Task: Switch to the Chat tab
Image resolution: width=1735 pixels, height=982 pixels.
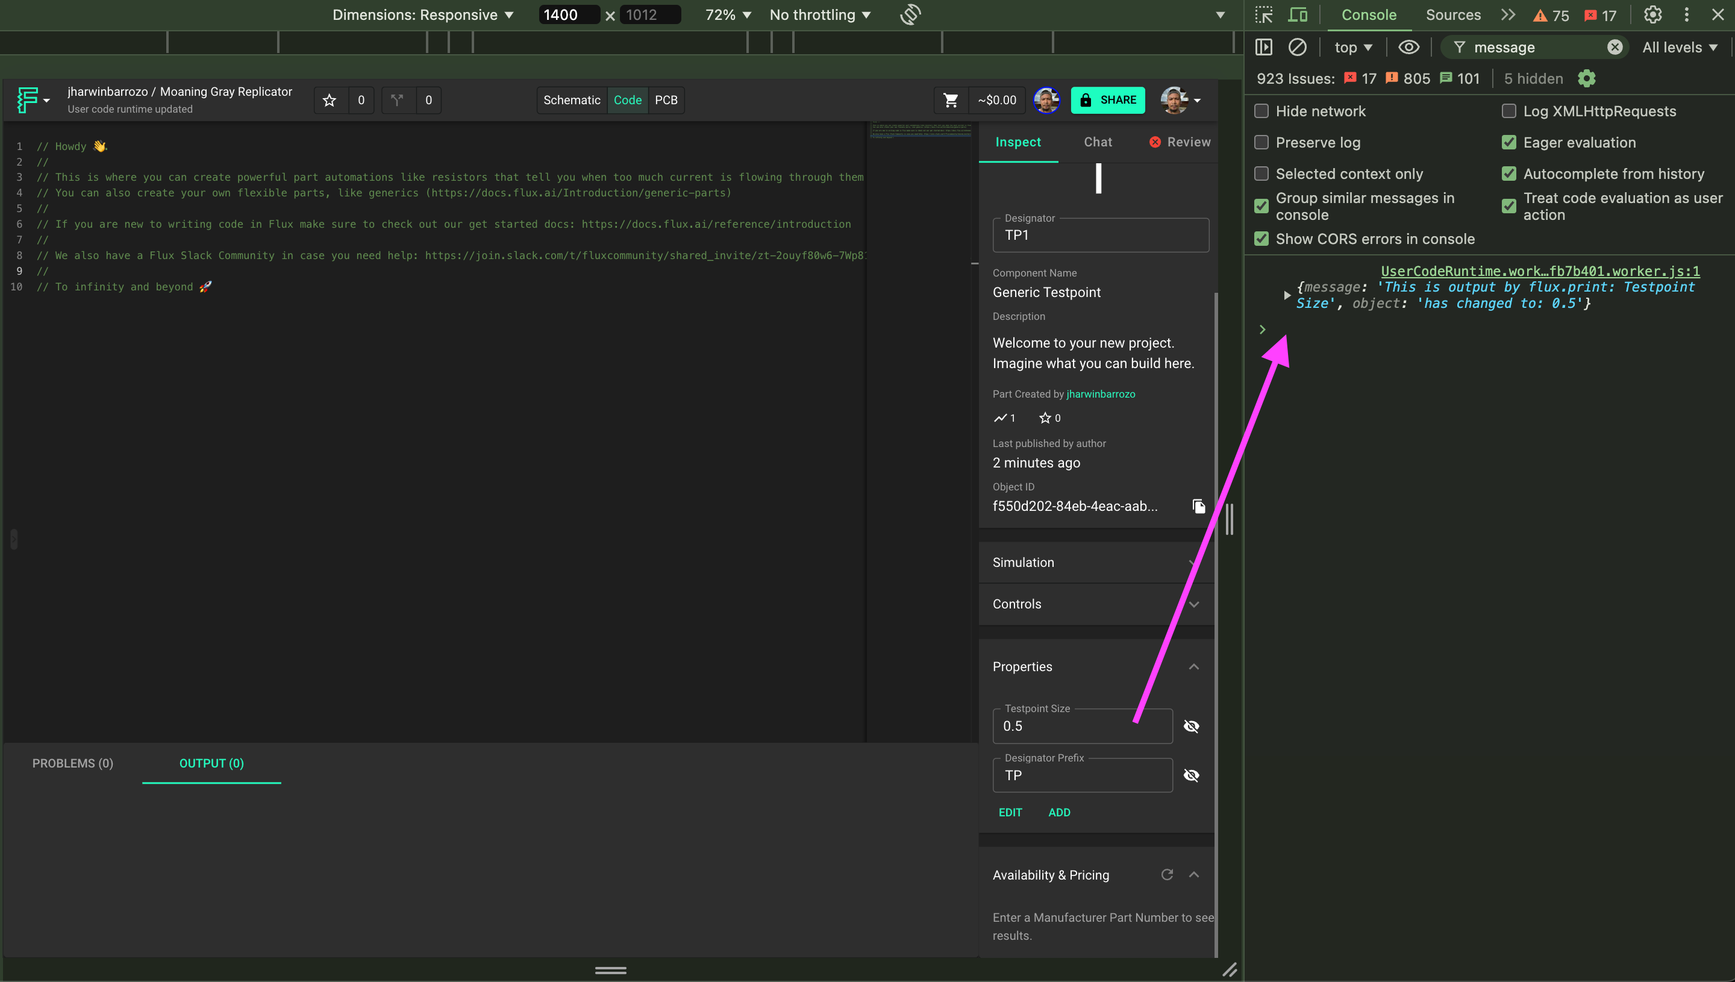Action: click(x=1098, y=142)
